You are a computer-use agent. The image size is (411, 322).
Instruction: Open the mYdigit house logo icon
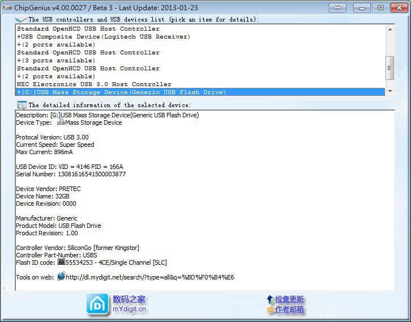(97, 304)
